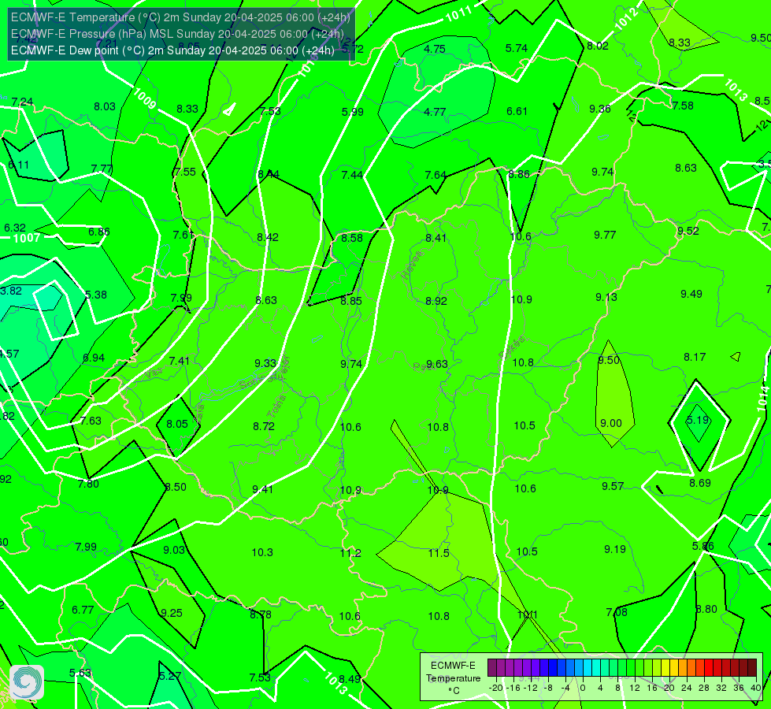Click the 9.25 temperature value

172,613
